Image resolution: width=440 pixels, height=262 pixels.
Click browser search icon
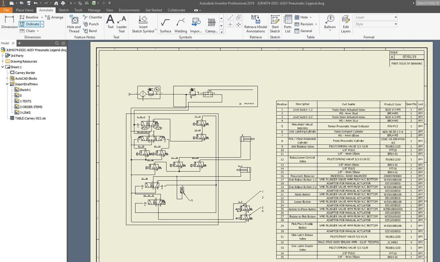(57, 43)
